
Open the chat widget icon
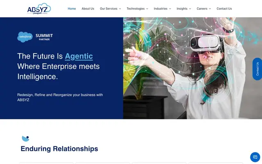click(x=255, y=157)
